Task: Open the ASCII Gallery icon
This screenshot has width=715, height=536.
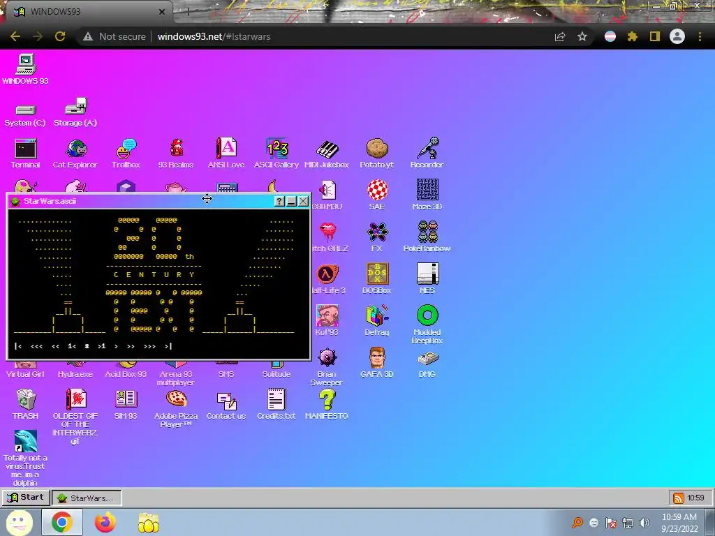Action: [x=277, y=148]
